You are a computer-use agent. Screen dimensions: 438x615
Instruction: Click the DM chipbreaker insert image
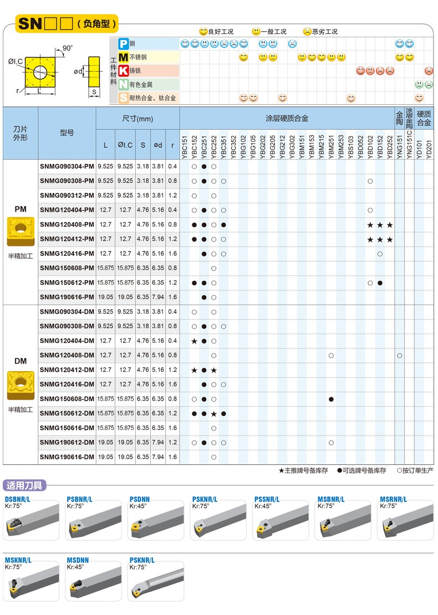(21, 385)
